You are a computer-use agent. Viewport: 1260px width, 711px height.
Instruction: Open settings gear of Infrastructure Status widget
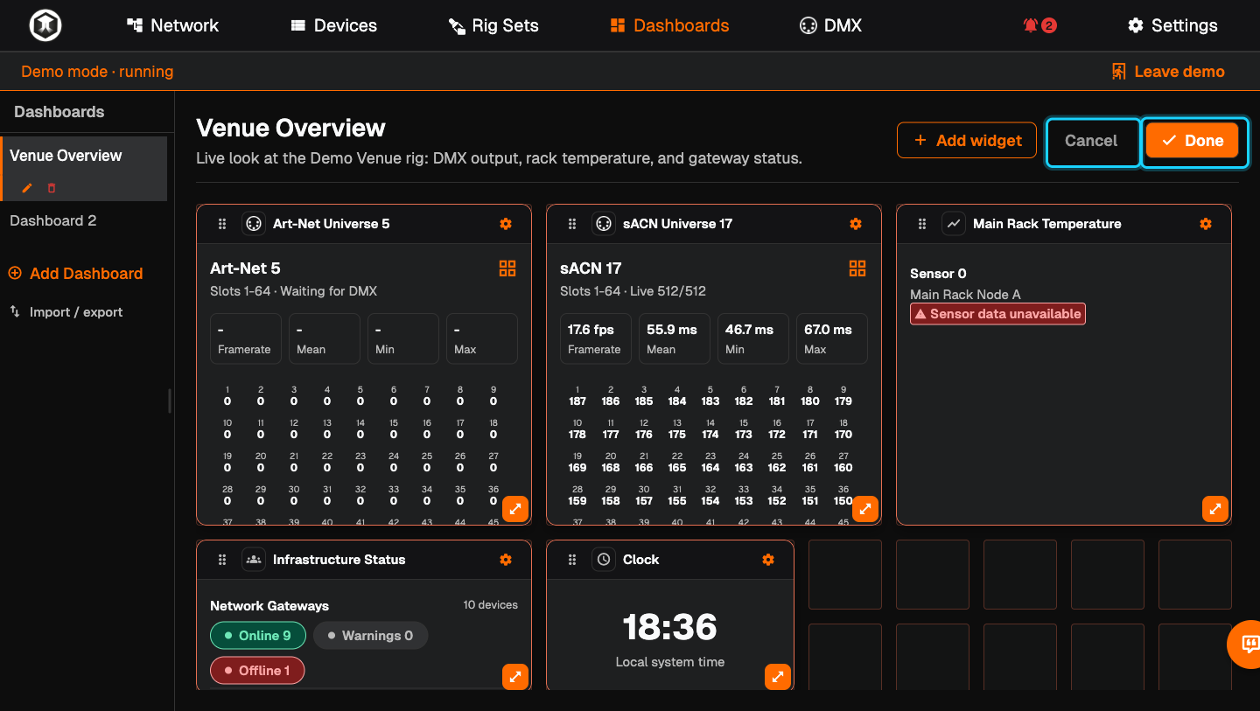coord(506,560)
